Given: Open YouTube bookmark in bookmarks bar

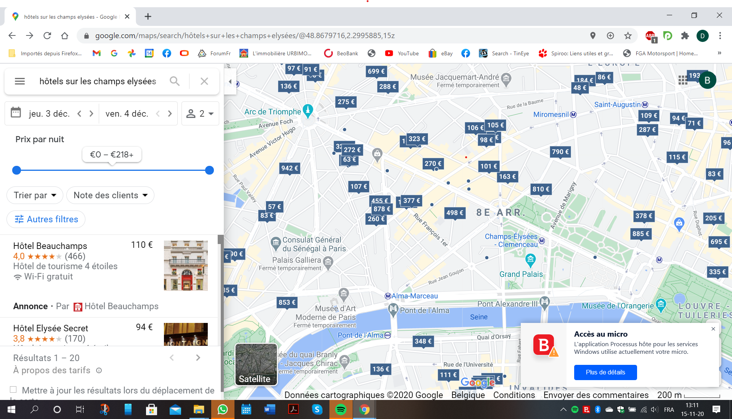Looking at the screenshot, I should [402, 53].
